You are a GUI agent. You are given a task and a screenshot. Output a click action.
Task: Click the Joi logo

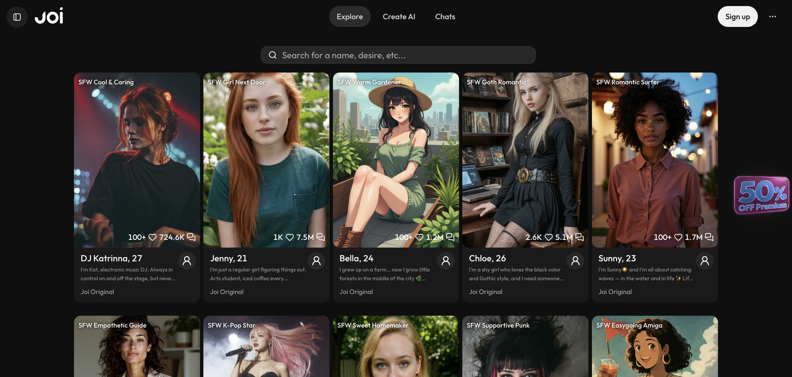tap(49, 16)
